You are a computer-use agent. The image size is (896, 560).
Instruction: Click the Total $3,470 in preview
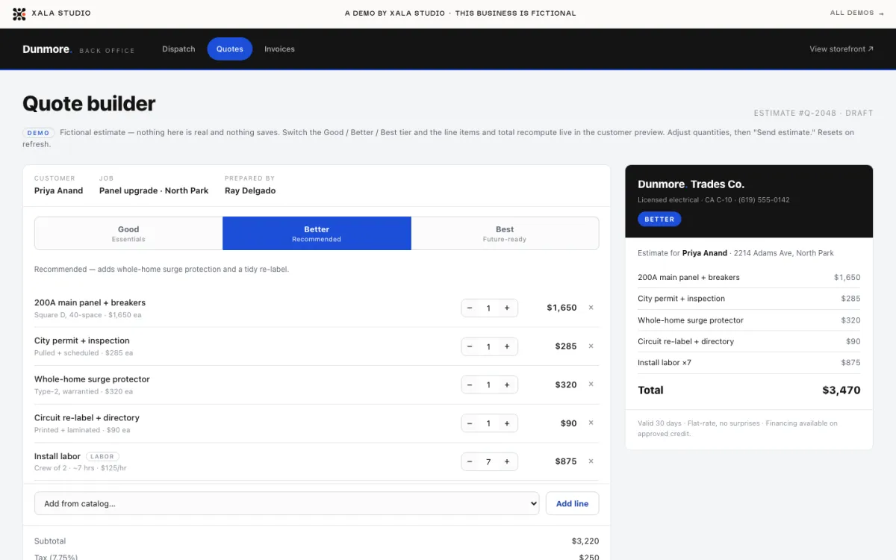tap(841, 390)
